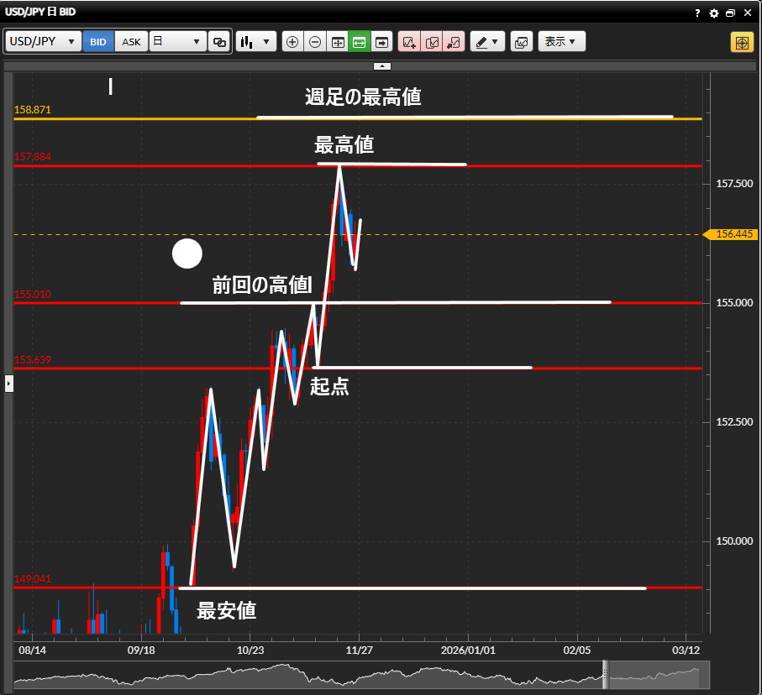Screen dimensions: 762x695
Task: Click the edit indicator icon
Action: [x=432, y=42]
